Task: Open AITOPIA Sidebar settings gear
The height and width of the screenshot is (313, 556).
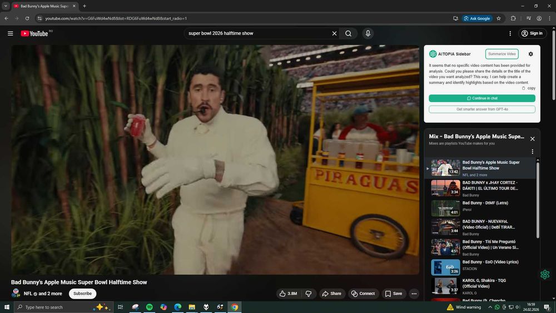Action: (530, 54)
